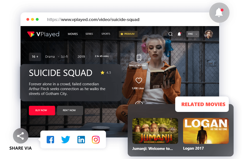
Task: Open the search icon in navbar
Action: click(x=170, y=34)
